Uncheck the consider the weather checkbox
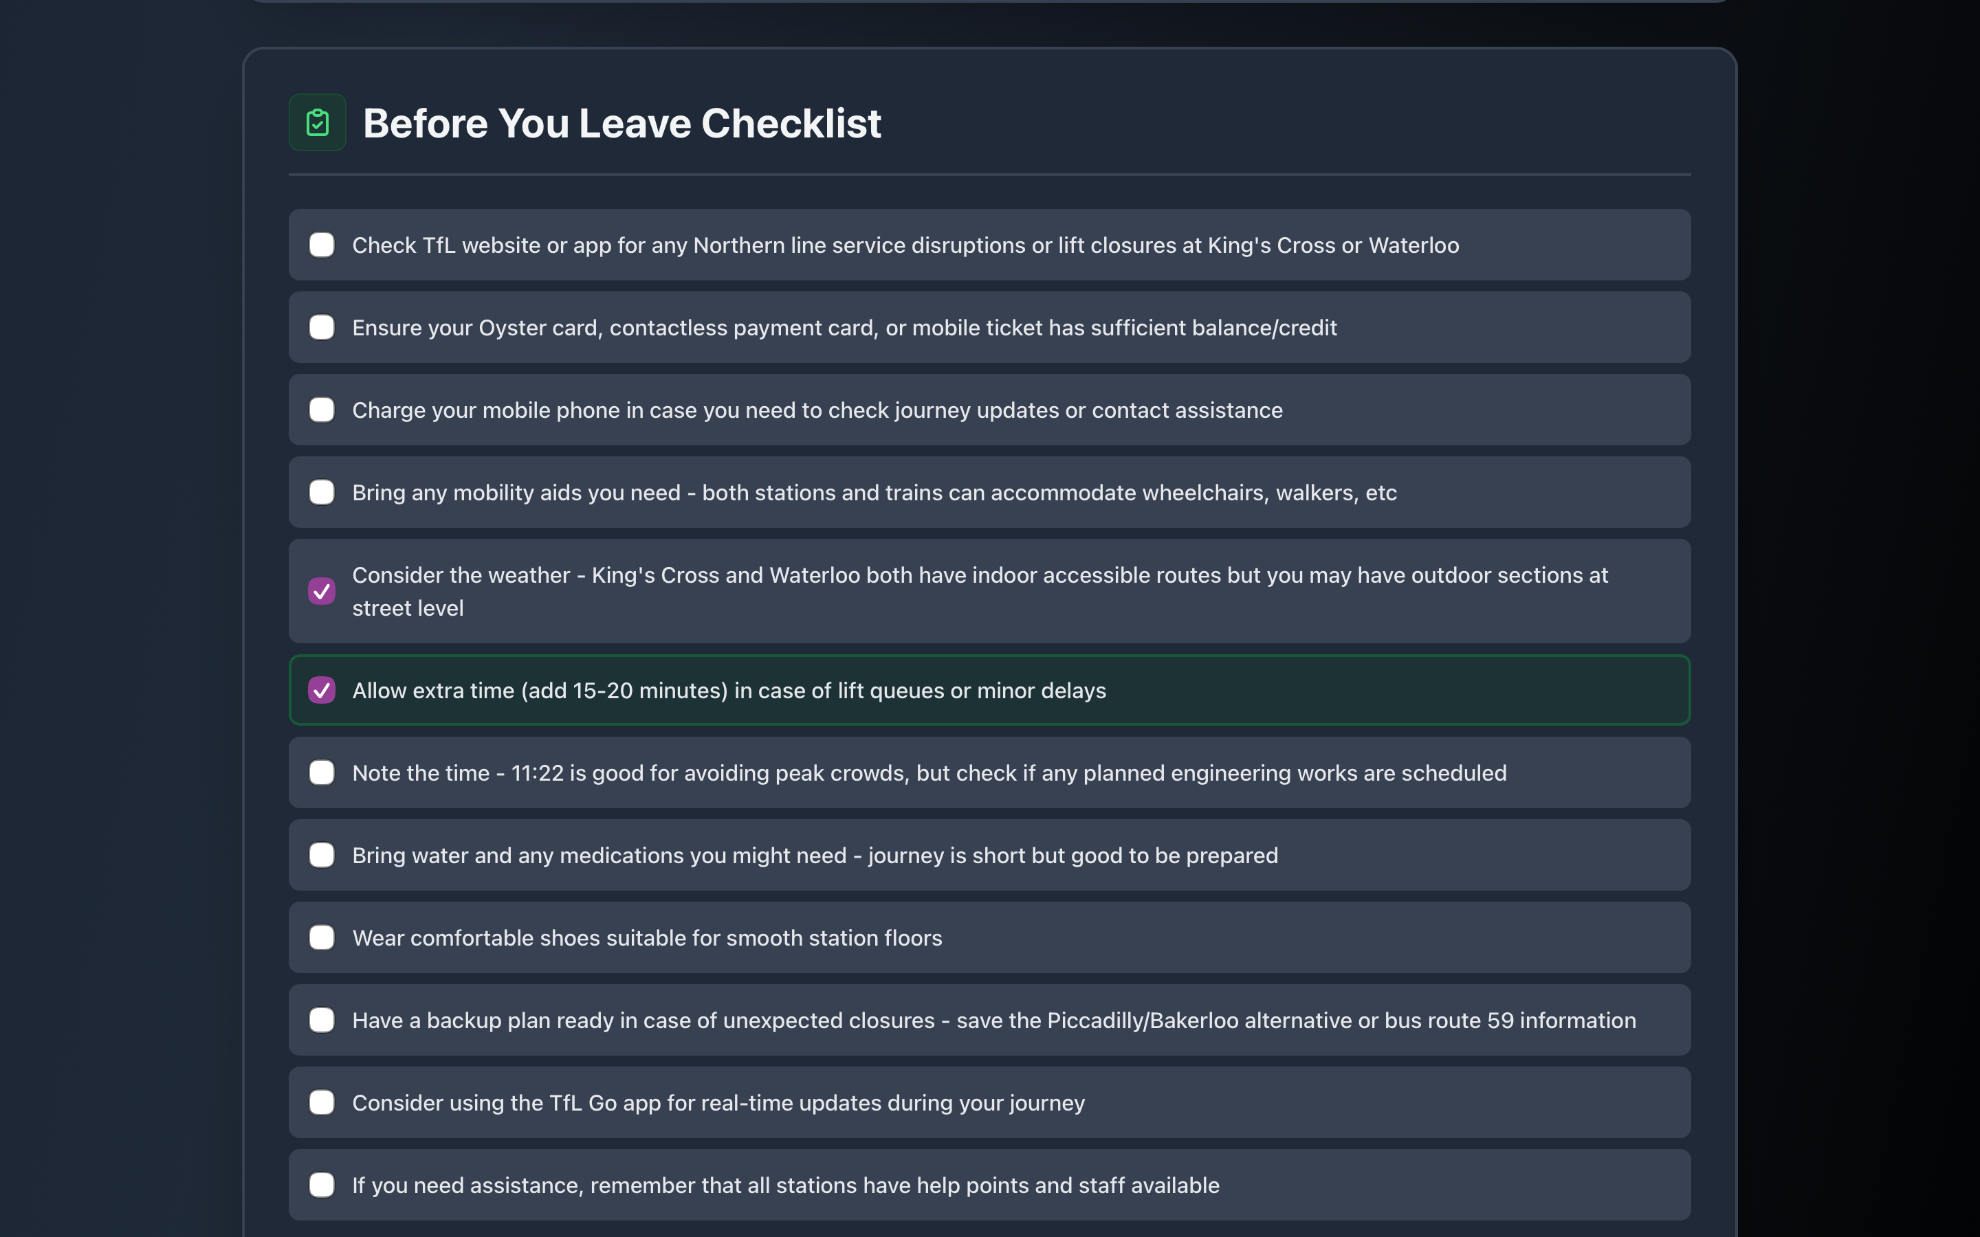 (x=322, y=591)
